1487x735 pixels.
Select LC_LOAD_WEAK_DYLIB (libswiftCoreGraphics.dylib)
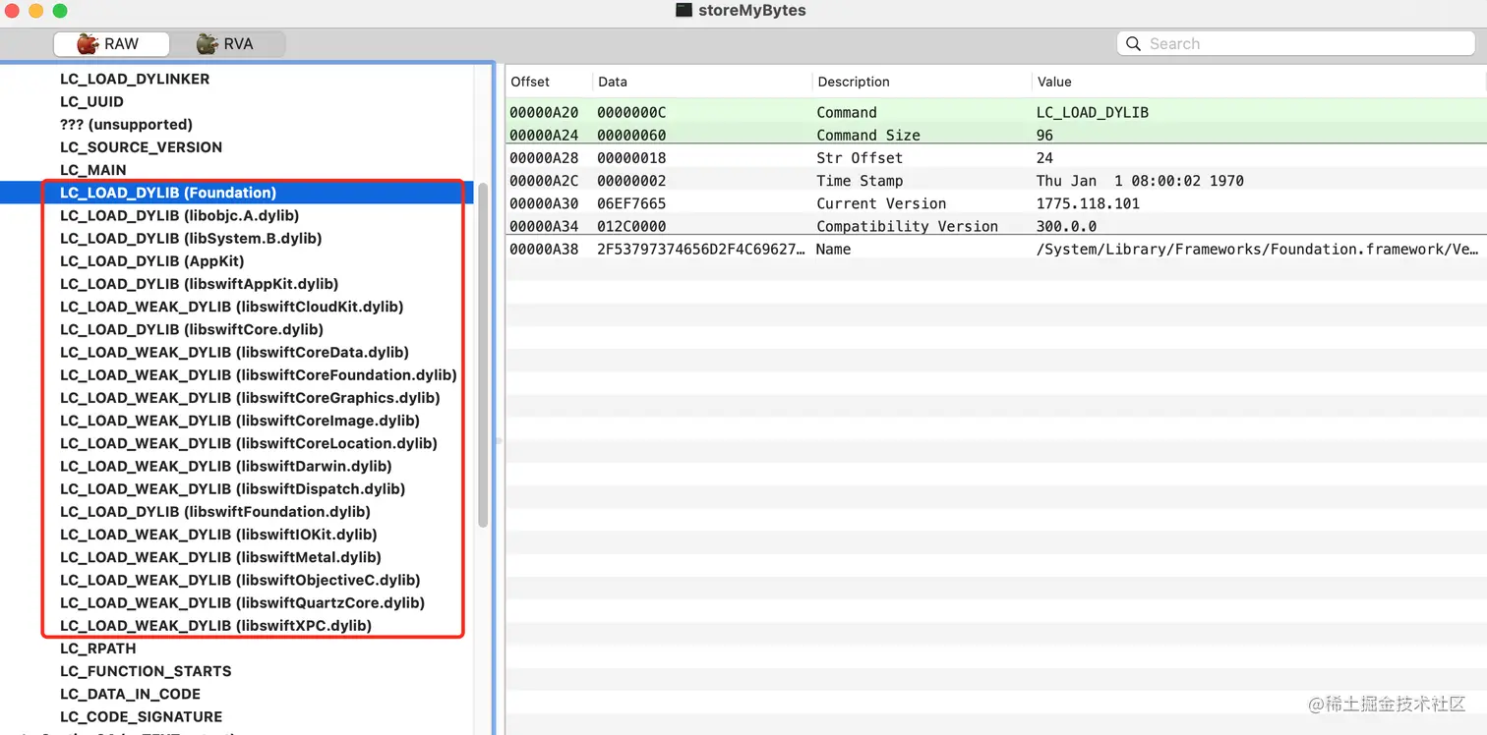point(250,398)
